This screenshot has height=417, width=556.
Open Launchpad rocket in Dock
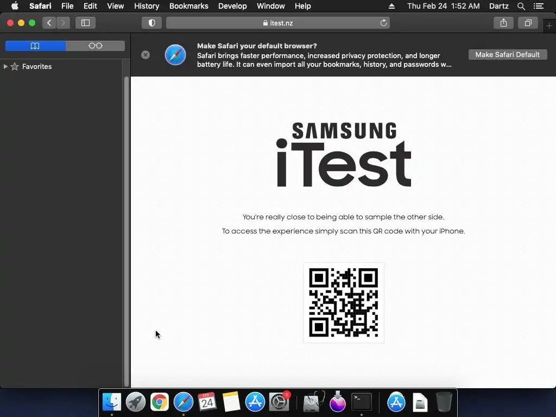pyautogui.click(x=135, y=402)
